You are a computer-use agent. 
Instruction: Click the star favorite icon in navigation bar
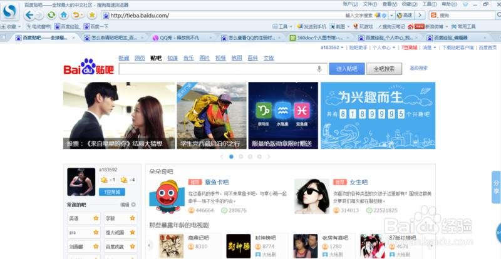[x=92, y=15]
